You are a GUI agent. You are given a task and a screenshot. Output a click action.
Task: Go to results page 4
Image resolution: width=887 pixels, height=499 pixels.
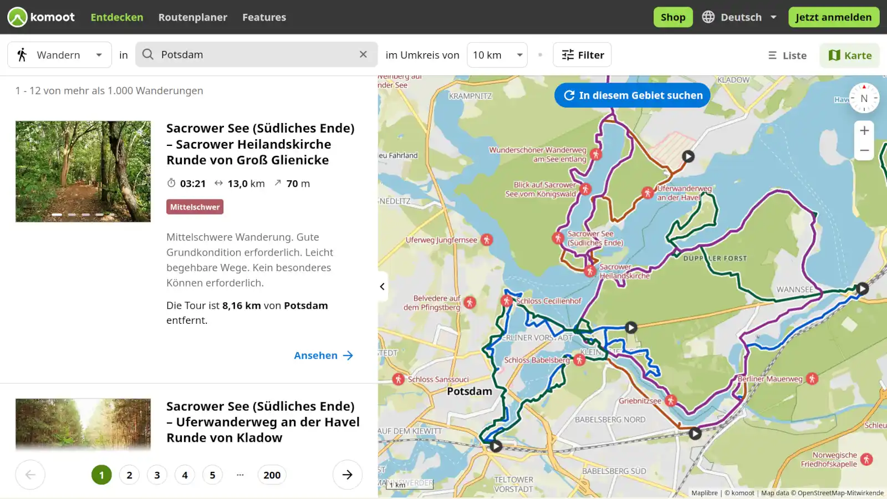[185, 475]
